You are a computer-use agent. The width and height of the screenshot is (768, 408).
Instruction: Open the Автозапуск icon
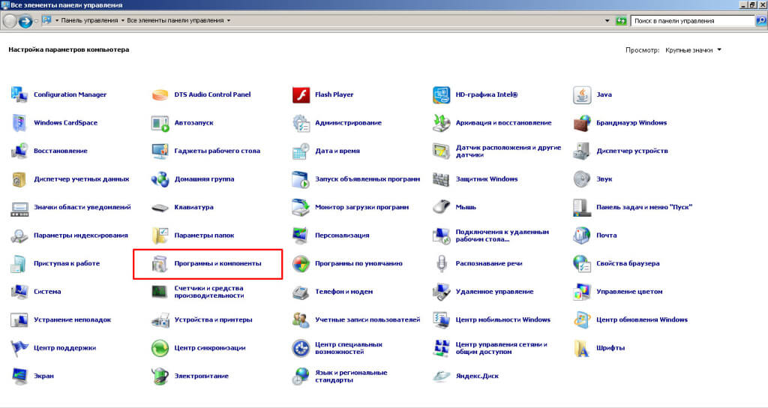(160, 123)
